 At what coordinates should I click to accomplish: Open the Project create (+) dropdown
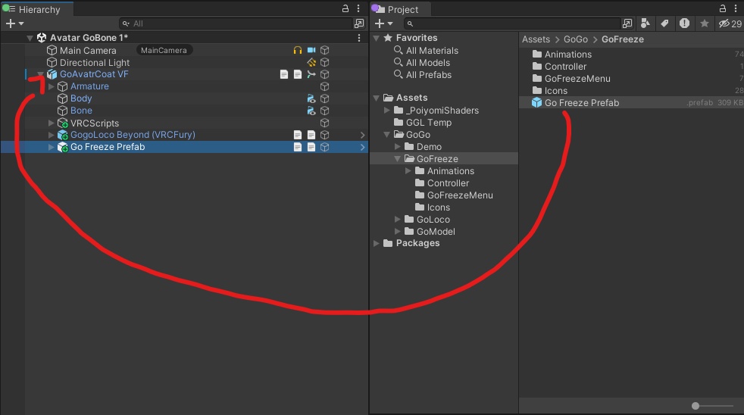384,23
